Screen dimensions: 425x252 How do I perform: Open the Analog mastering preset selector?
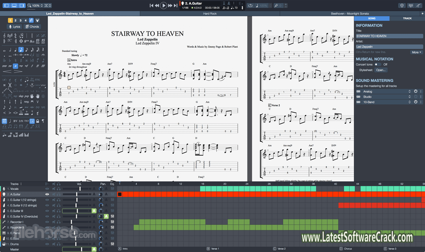point(409,91)
